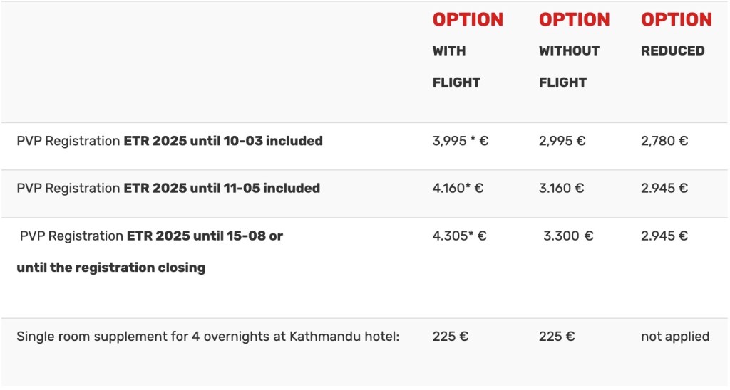Click 'until the registration closing' text

(x=111, y=268)
